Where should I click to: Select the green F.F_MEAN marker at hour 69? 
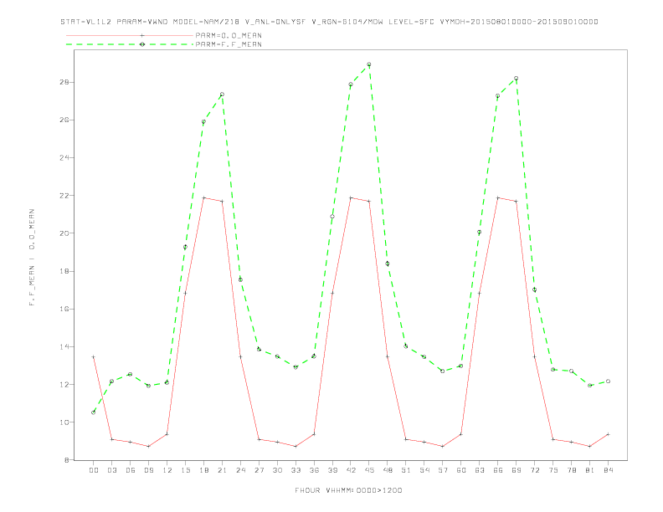(517, 79)
